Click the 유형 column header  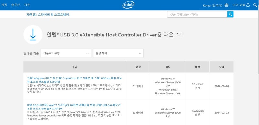(x=138, y=67)
